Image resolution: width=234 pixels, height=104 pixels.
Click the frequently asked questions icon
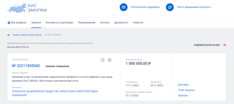[x=170, y=7]
